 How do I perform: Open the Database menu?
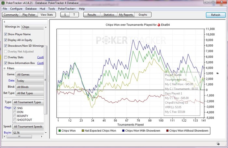pos(31,9)
